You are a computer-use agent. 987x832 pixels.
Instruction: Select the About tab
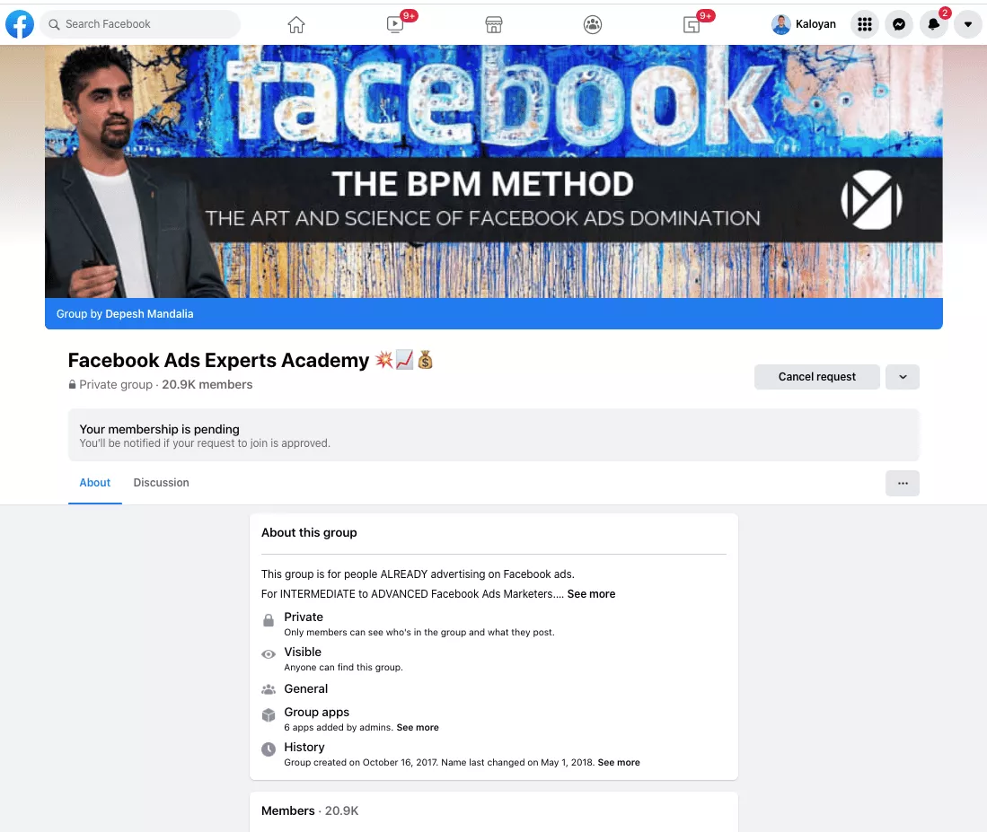[94, 482]
